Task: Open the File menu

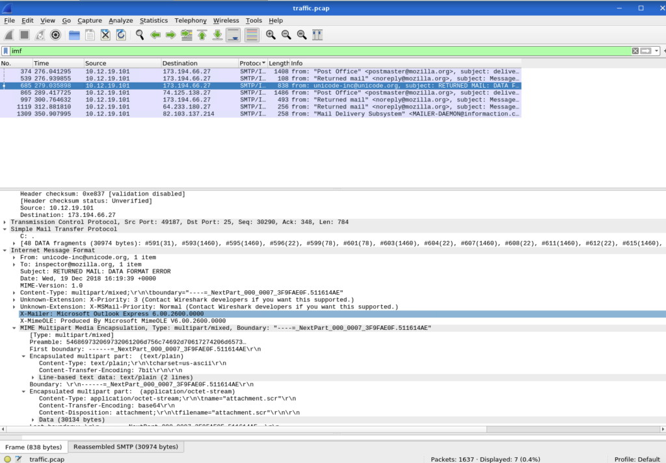Action: [x=9, y=20]
